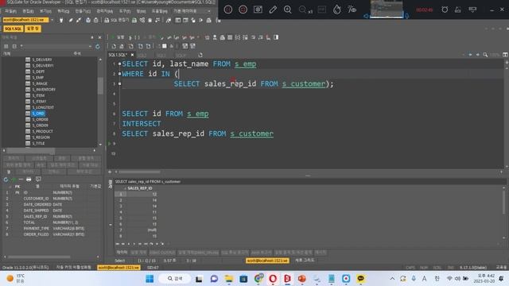509x286 pixels.
Task: Click the INTERSECT keyword in editor
Action: pos(142,124)
